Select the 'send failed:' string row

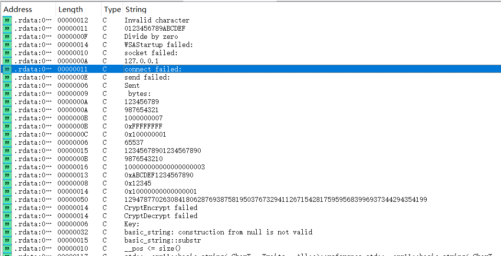pyautogui.click(x=147, y=77)
